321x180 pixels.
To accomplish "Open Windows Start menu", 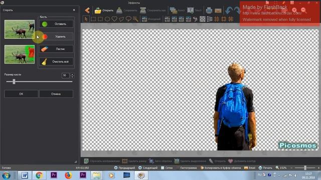I will pyautogui.click(x=7, y=175).
